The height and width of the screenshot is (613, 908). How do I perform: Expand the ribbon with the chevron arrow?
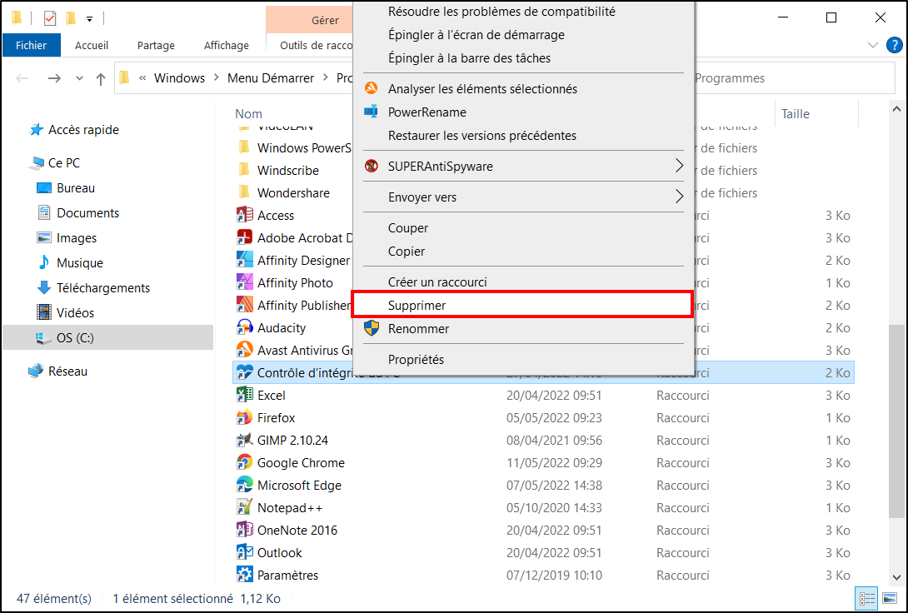pyautogui.click(x=873, y=45)
